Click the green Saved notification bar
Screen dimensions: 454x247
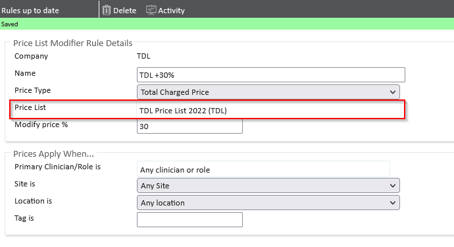pyautogui.click(x=227, y=24)
